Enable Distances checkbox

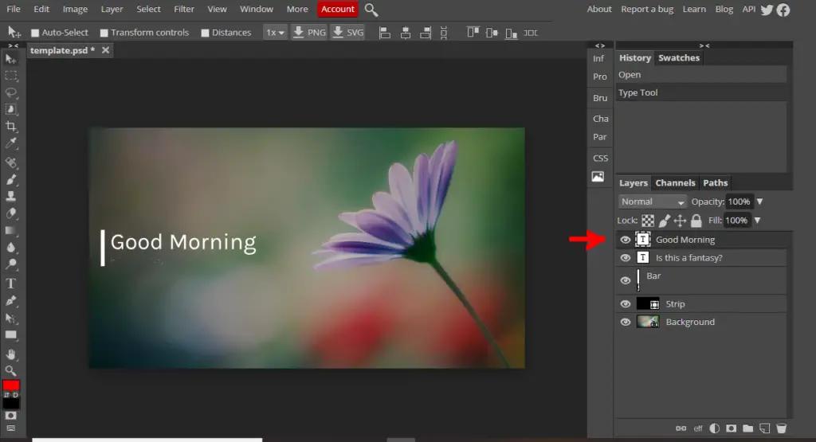coord(205,33)
